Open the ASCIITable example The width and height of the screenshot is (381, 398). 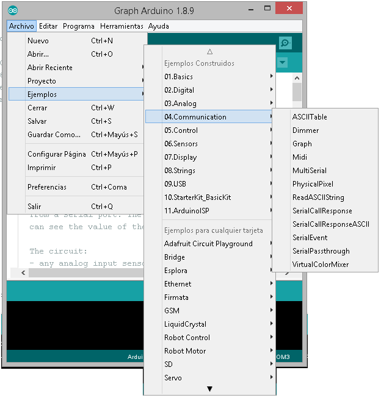[x=325, y=117]
